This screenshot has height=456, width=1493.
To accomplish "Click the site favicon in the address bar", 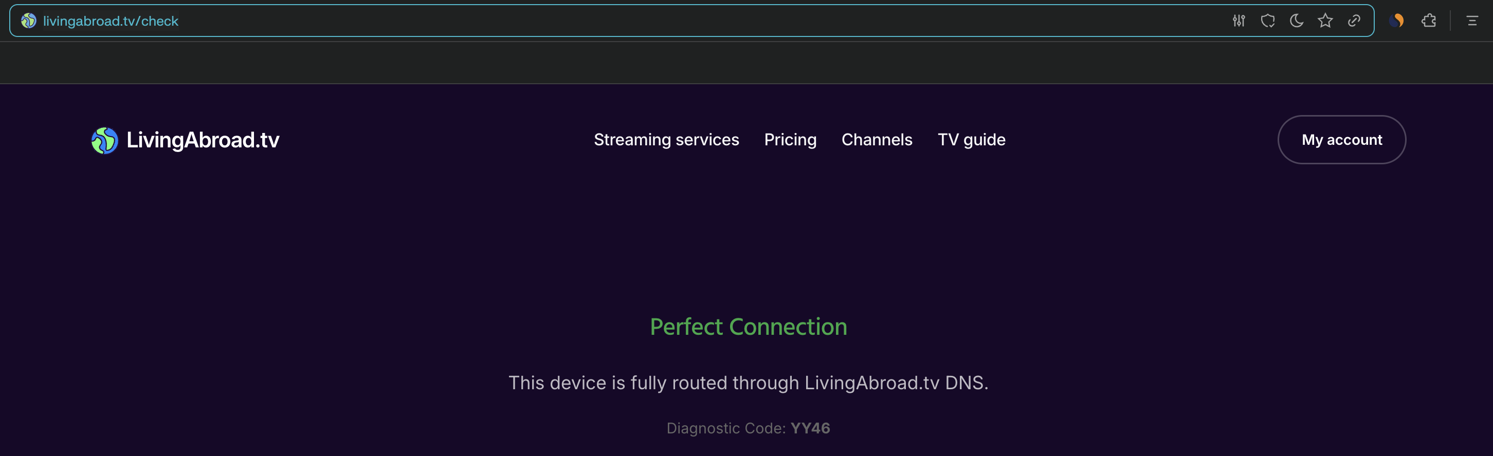I will [x=28, y=21].
